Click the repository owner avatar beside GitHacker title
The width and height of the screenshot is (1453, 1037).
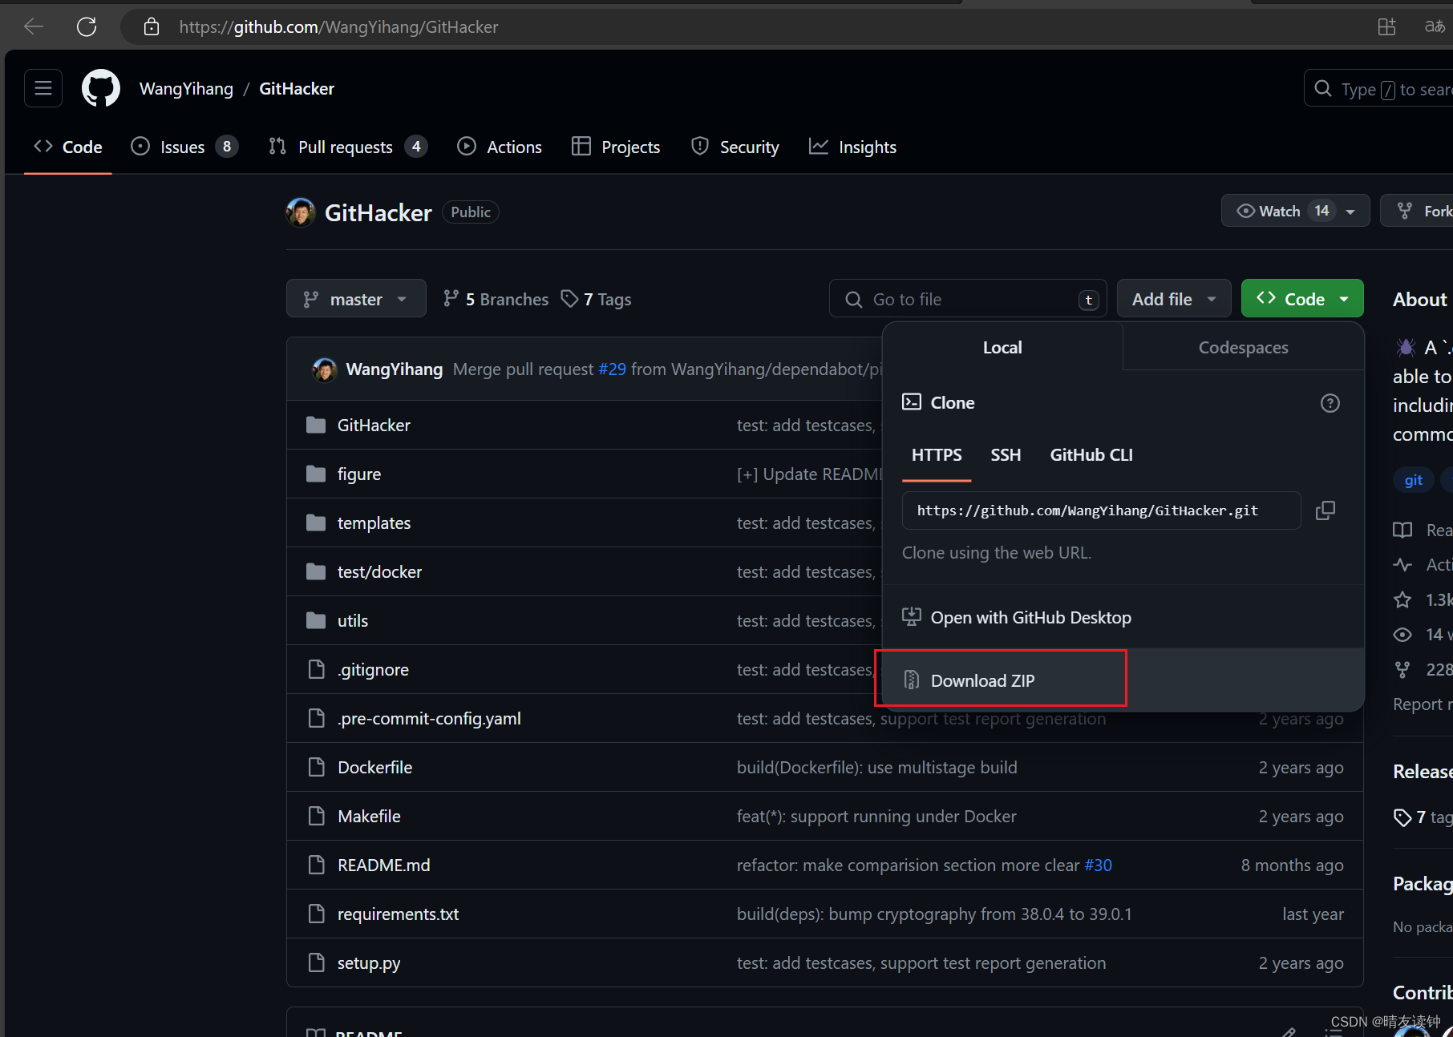301,212
